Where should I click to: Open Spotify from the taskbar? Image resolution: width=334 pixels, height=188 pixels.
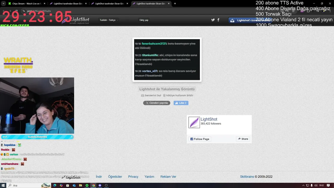[87, 185]
